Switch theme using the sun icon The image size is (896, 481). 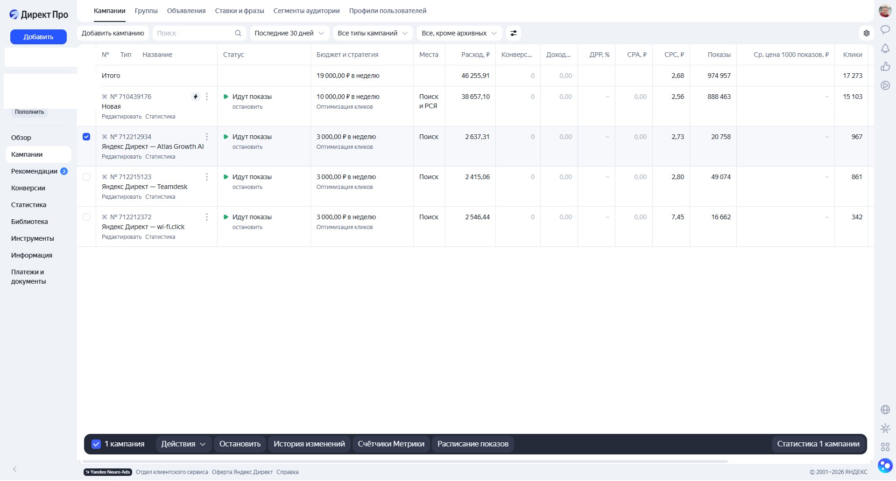885,428
